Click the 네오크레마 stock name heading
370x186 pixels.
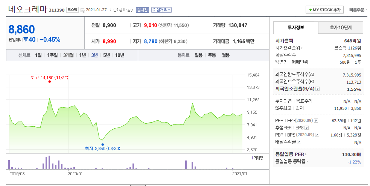pos(27,9)
